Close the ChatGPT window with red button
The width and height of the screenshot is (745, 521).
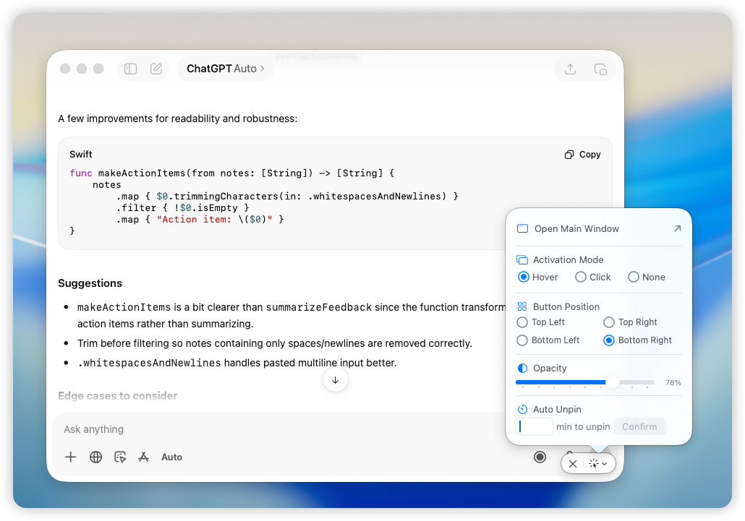[65, 69]
